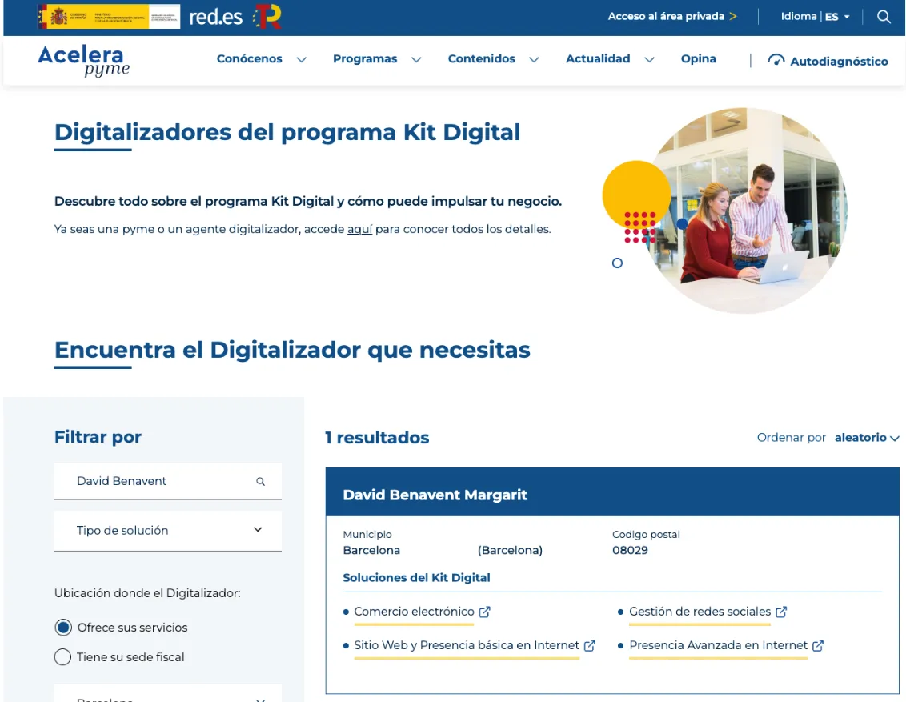Click the Opina menu item

pos(698,59)
